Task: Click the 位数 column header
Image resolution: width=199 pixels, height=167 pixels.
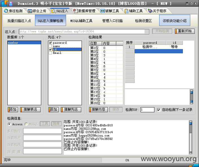Action: (96, 43)
